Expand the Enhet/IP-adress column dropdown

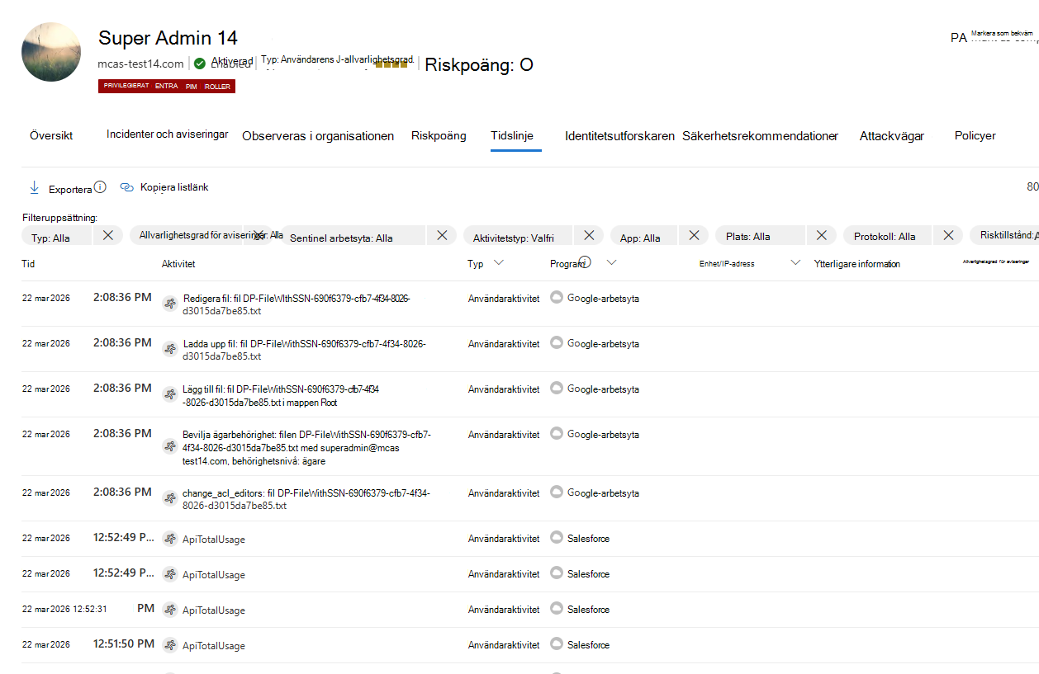click(795, 262)
